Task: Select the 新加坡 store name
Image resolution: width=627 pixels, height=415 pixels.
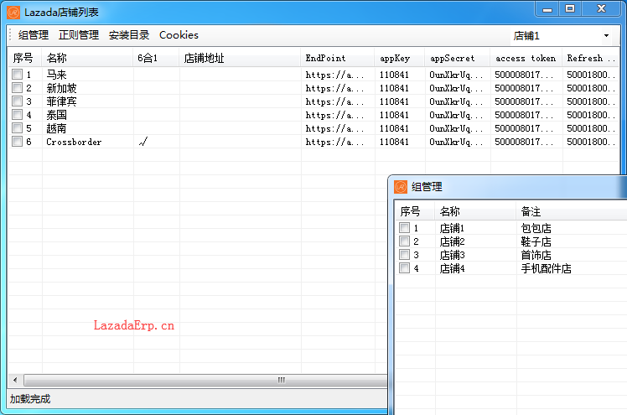Action: [61, 88]
